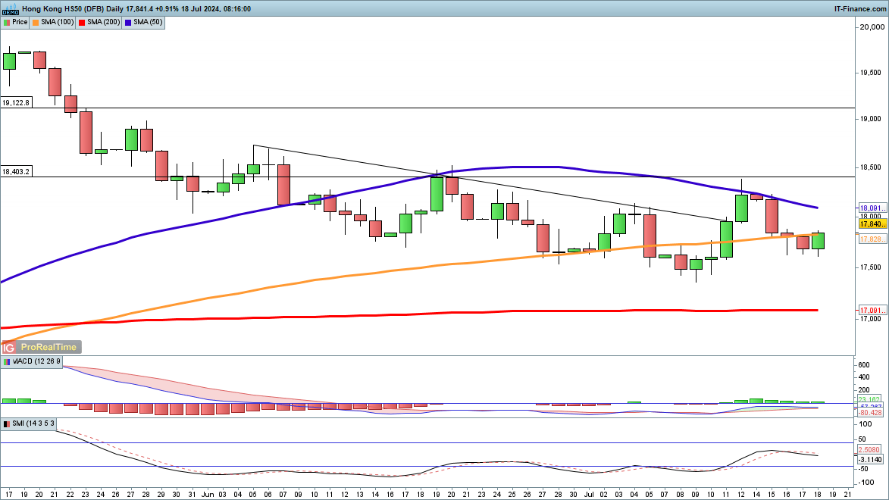Viewport: 889px width, 500px height.
Task: Click the MACD indicator color icon
Action: 6,361
